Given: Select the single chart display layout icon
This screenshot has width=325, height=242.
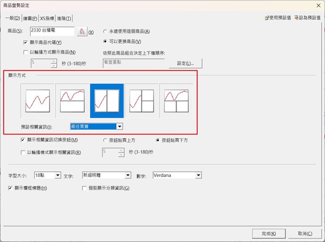Looking at the screenshot, I should tap(37, 101).
